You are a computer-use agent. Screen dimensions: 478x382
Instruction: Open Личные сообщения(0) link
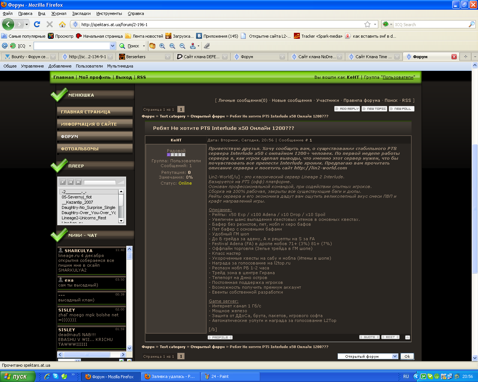[243, 100]
